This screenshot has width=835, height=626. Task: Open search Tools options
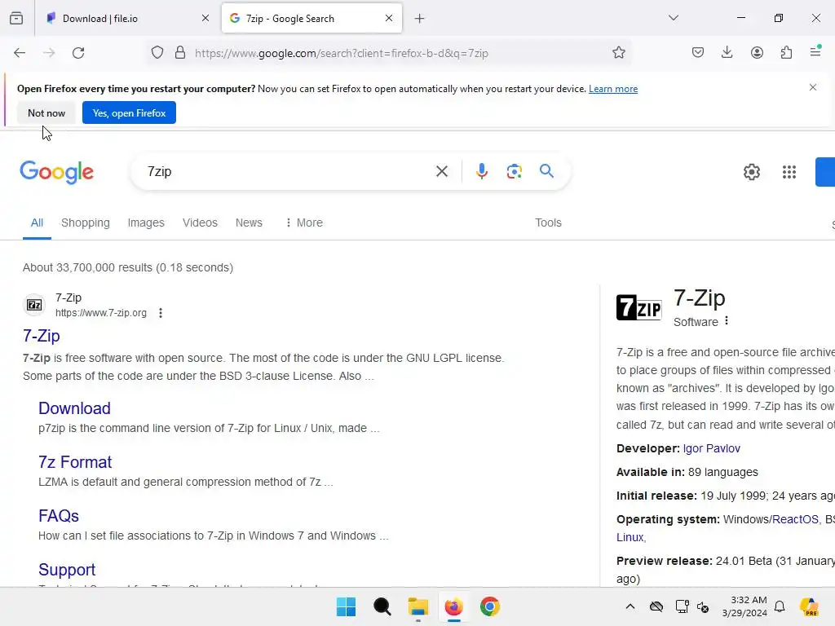(x=548, y=223)
